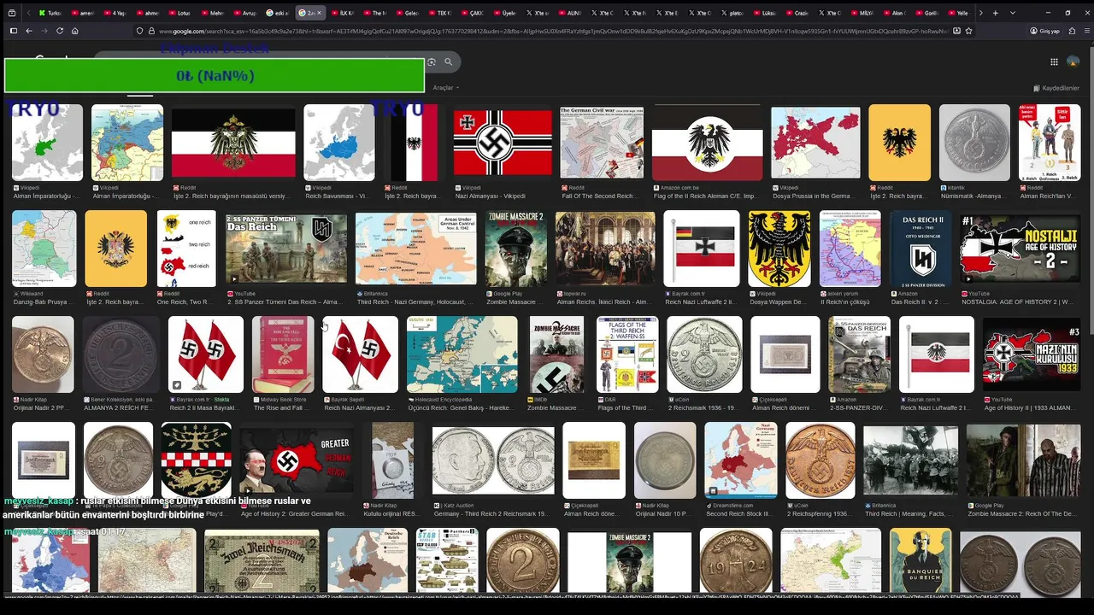Click the green 0₺ (NaN%) progress bar

(x=215, y=75)
